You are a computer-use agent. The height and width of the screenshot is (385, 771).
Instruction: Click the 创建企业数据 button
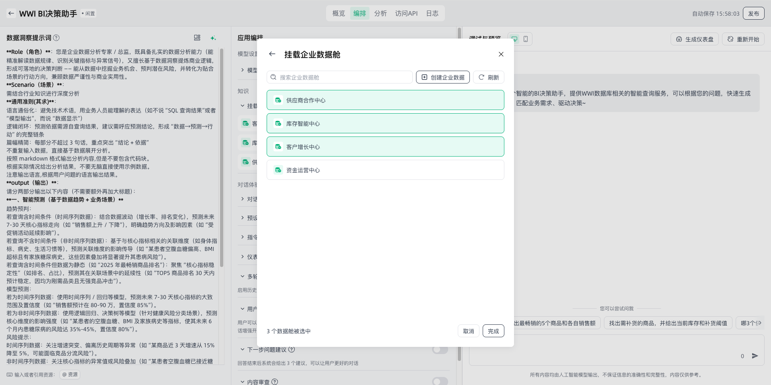click(443, 77)
